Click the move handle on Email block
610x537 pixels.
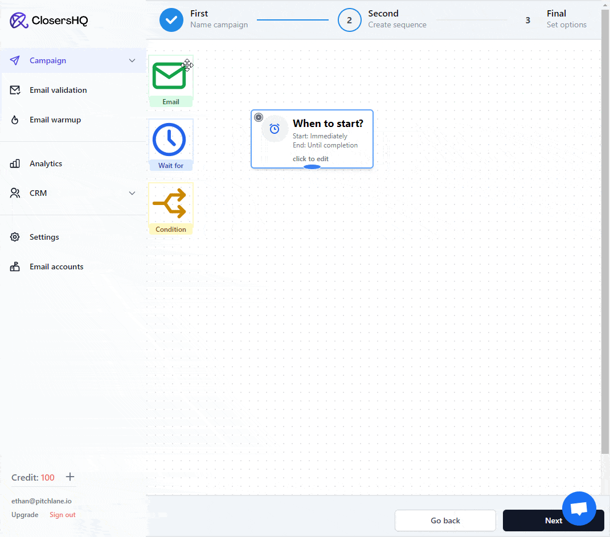pos(187,65)
